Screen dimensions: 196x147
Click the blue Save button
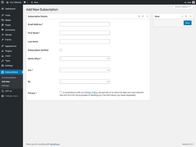point(187,23)
